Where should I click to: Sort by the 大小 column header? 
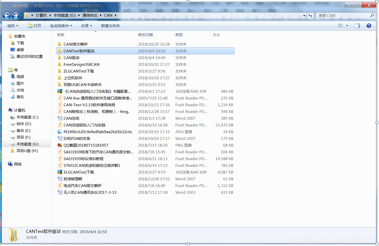(216, 35)
